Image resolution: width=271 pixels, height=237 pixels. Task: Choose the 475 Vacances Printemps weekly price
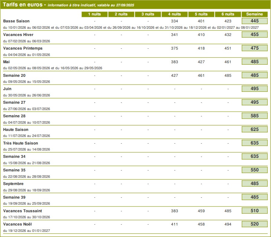point(254,48)
